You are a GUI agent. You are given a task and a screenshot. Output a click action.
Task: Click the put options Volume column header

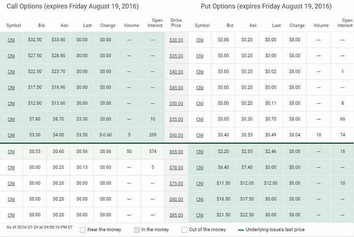tap(321, 25)
